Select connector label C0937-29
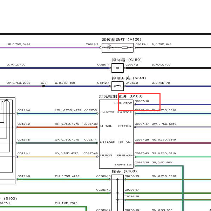This screenshot has height=211, width=211. [142, 139]
